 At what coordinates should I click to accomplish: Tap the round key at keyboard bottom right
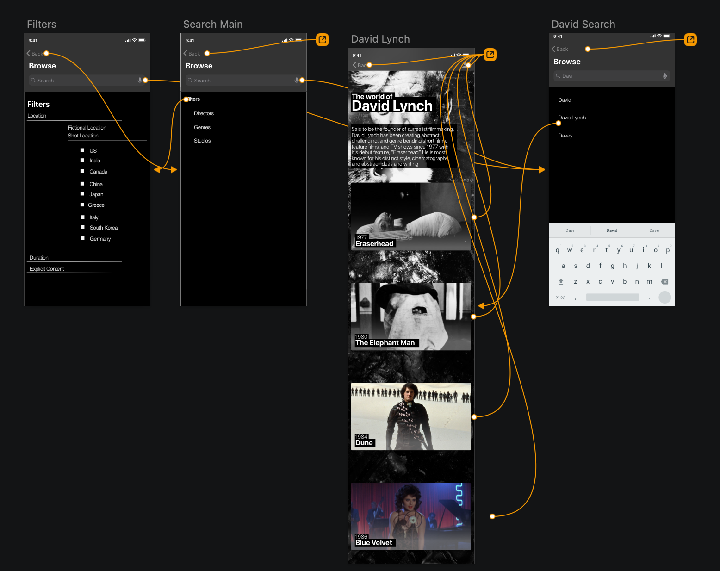(x=665, y=298)
